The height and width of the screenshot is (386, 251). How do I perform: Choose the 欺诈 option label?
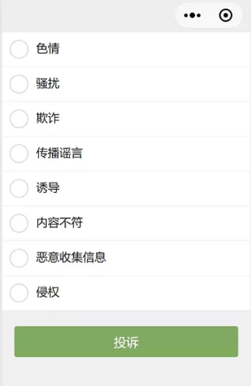point(48,118)
